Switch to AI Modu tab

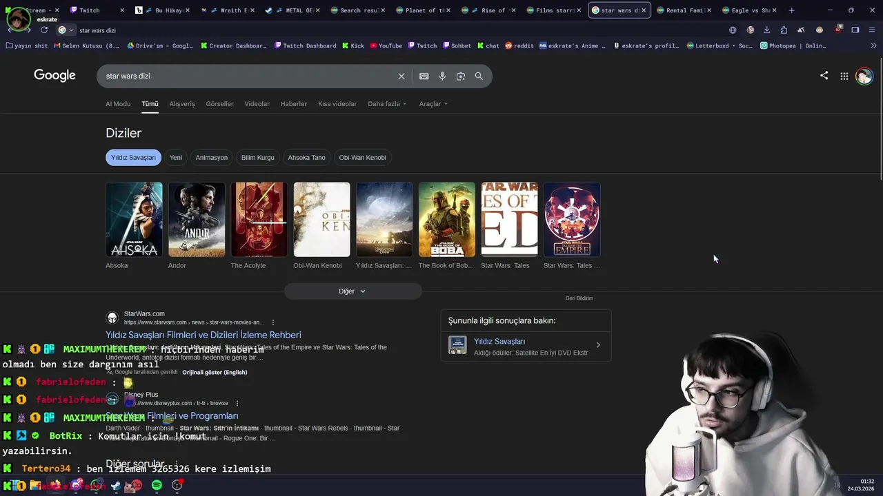(x=118, y=104)
